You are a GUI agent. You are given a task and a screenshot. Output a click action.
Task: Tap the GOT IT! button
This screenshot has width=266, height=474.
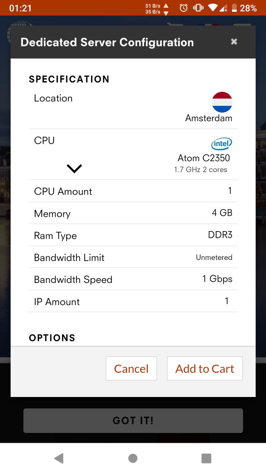[x=133, y=420]
